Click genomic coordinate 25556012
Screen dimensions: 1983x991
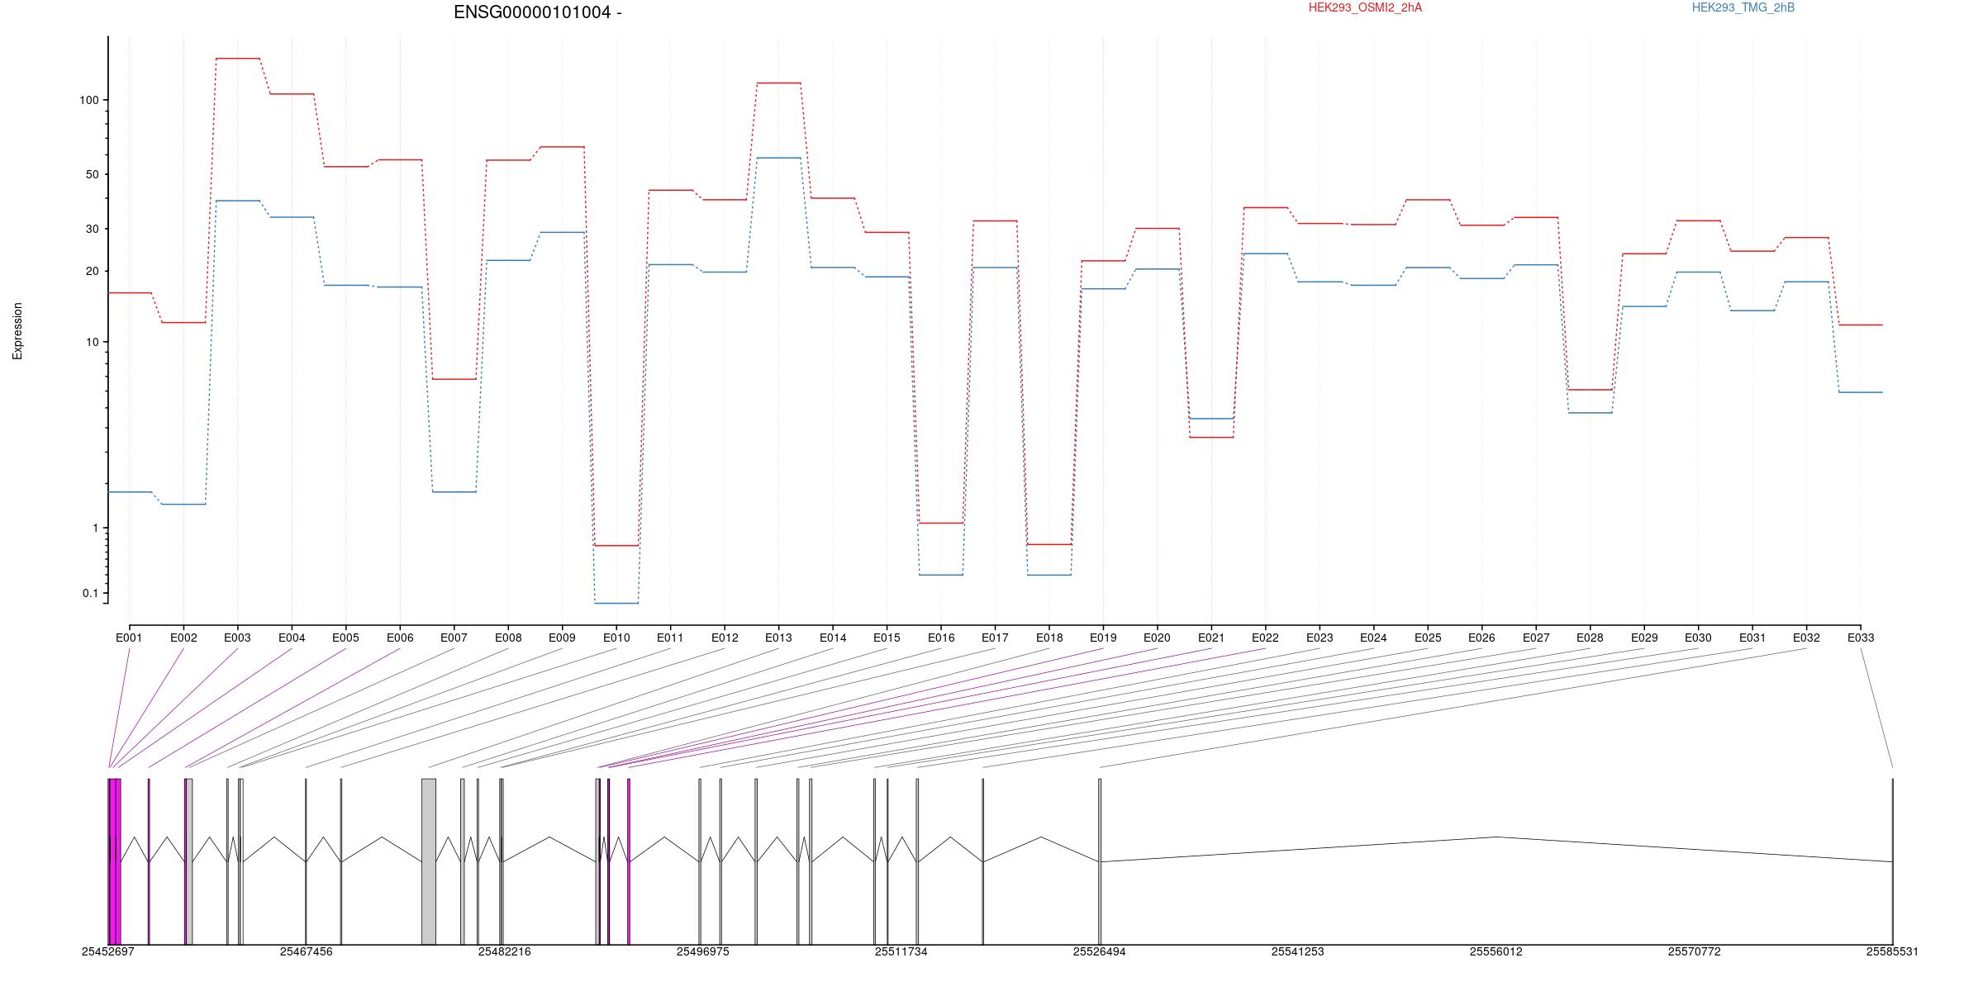[x=1496, y=951]
